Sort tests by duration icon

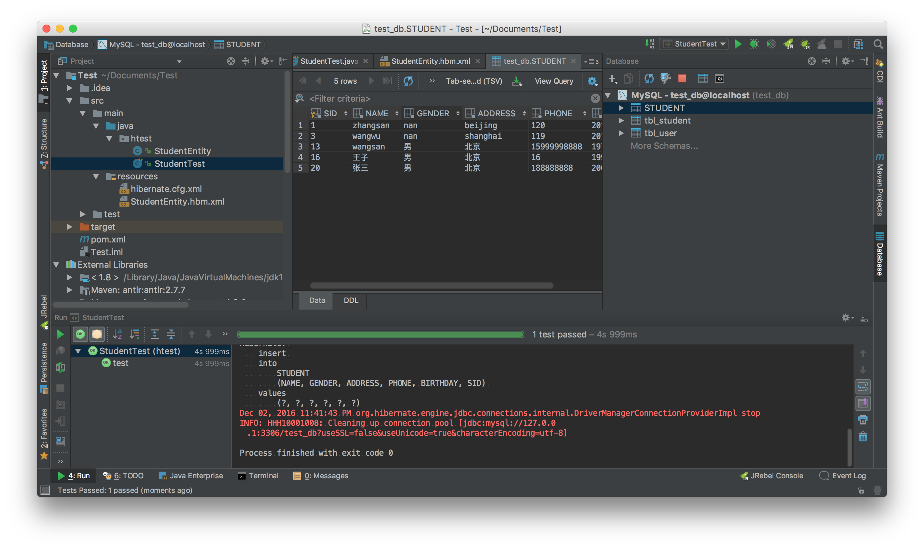pos(134,334)
